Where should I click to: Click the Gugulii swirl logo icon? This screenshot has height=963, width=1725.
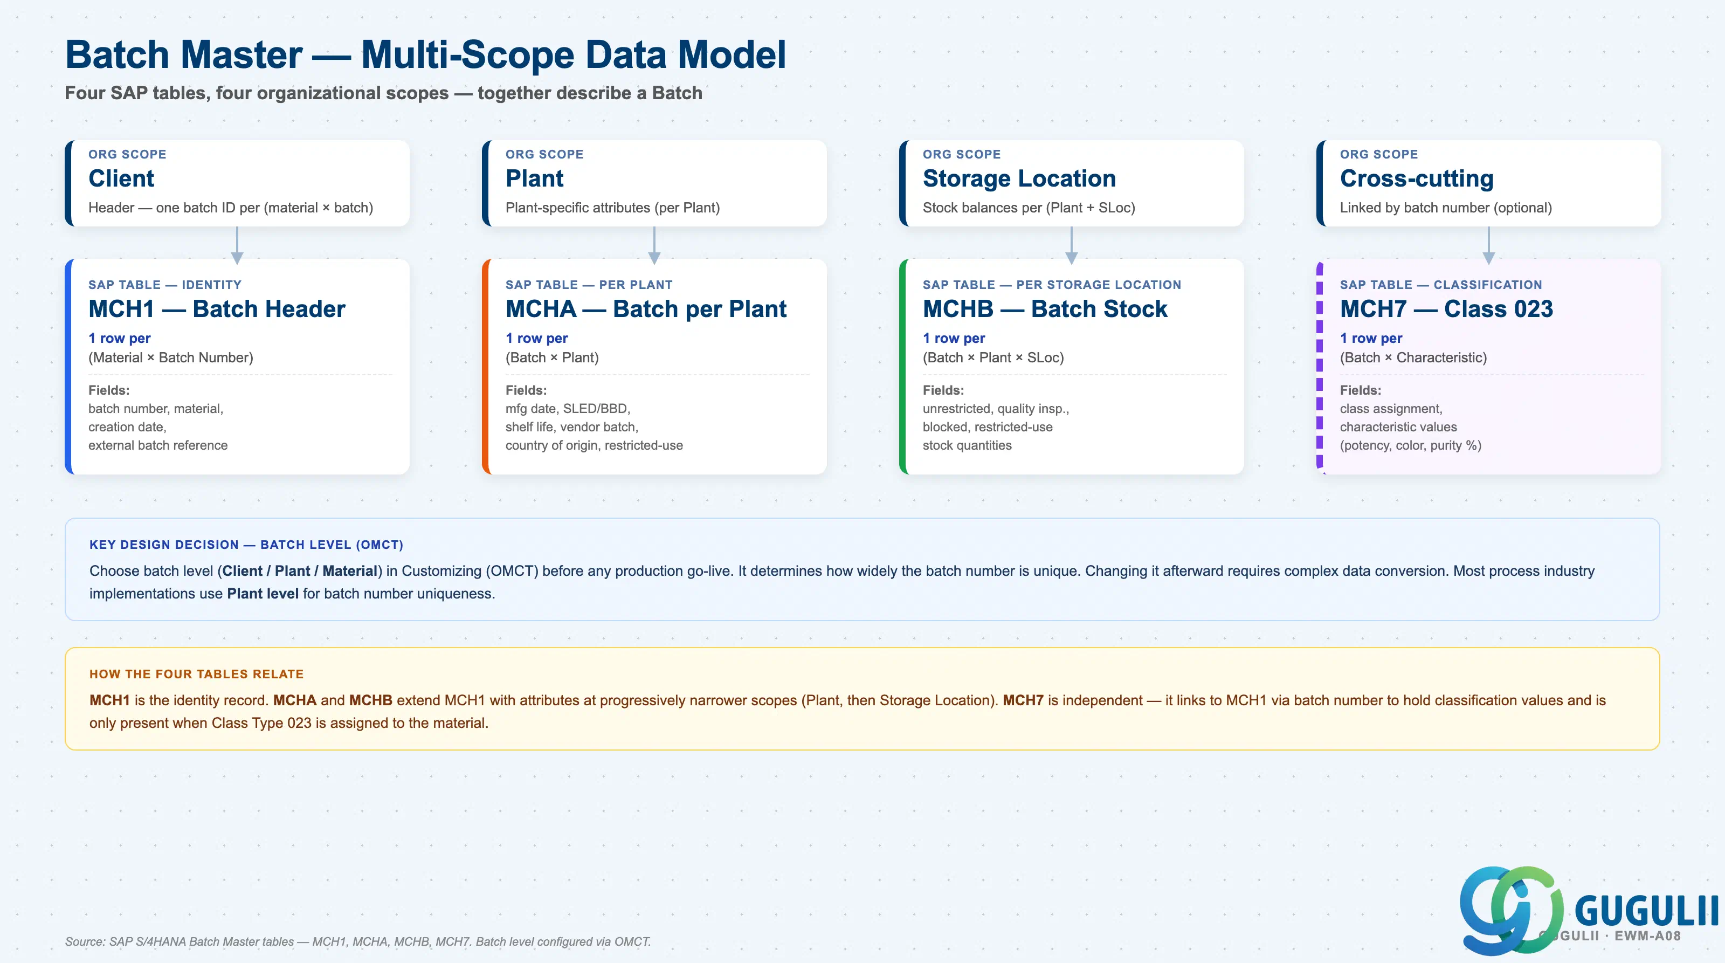(1512, 910)
